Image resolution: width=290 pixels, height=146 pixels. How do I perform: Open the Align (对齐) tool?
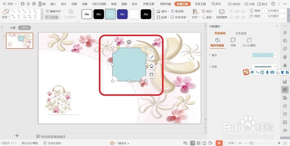tap(195, 14)
